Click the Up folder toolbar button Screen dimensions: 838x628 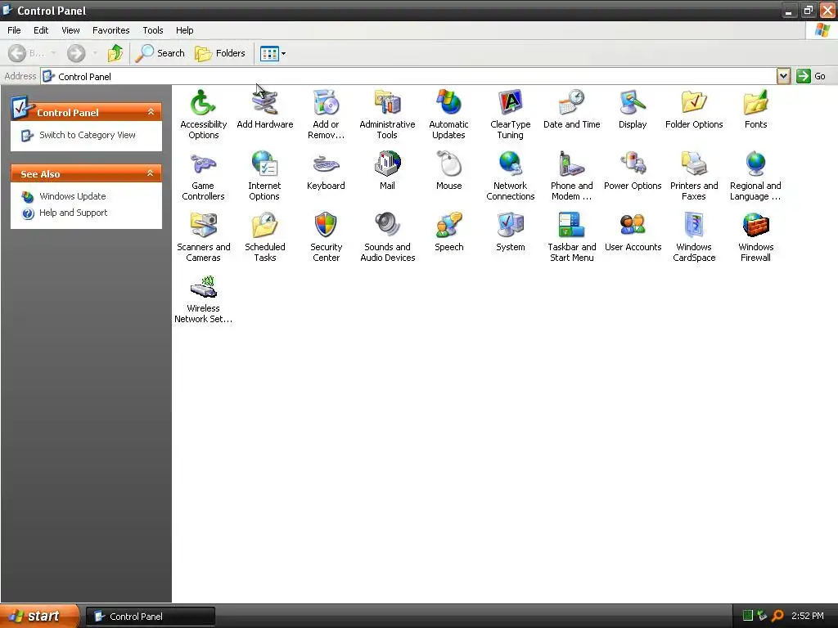pyautogui.click(x=115, y=53)
